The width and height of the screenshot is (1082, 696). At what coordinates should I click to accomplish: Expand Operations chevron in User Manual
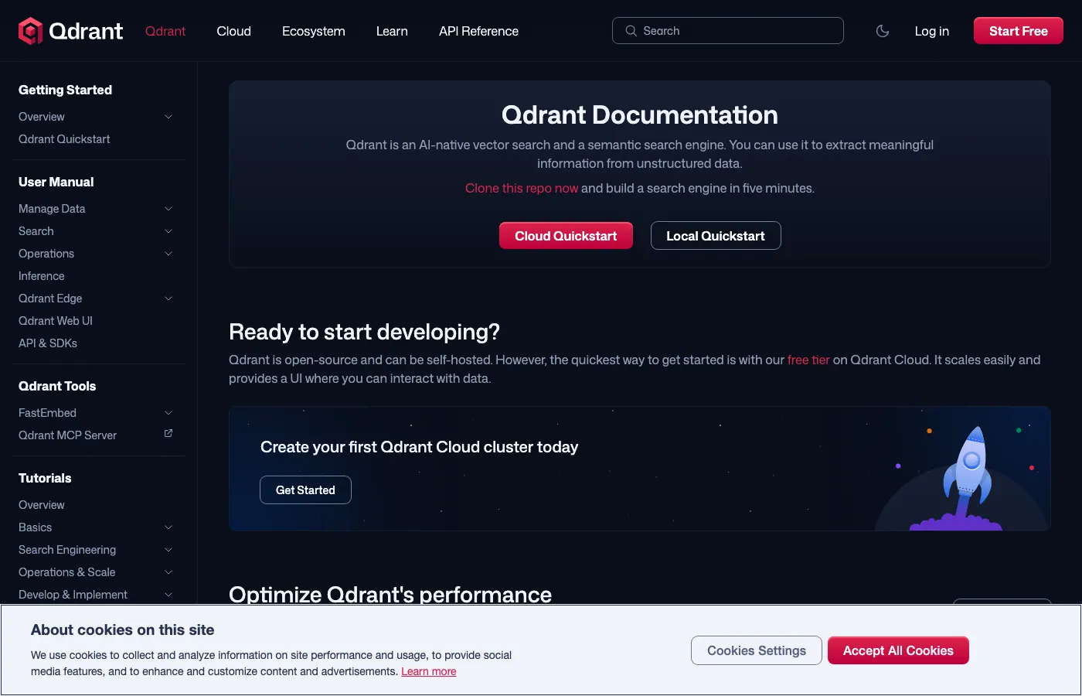coord(168,254)
